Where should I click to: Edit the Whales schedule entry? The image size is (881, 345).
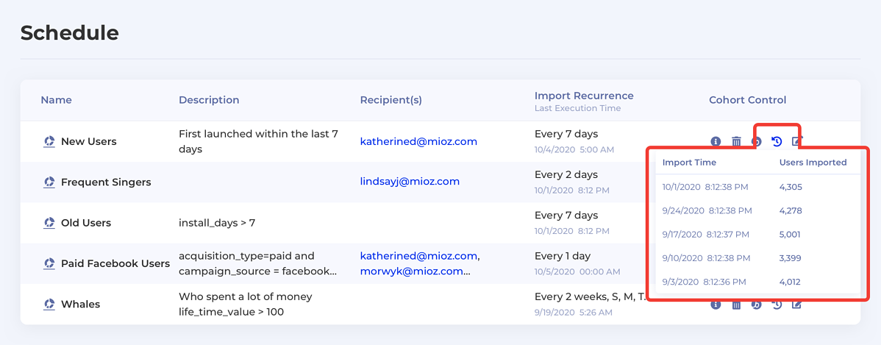(796, 305)
